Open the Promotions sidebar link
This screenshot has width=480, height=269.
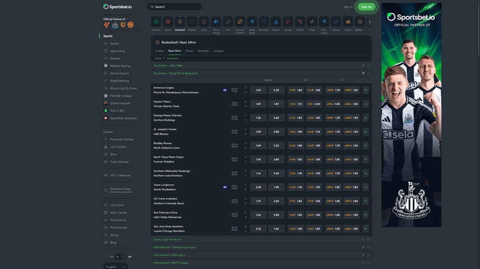point(118,220)
